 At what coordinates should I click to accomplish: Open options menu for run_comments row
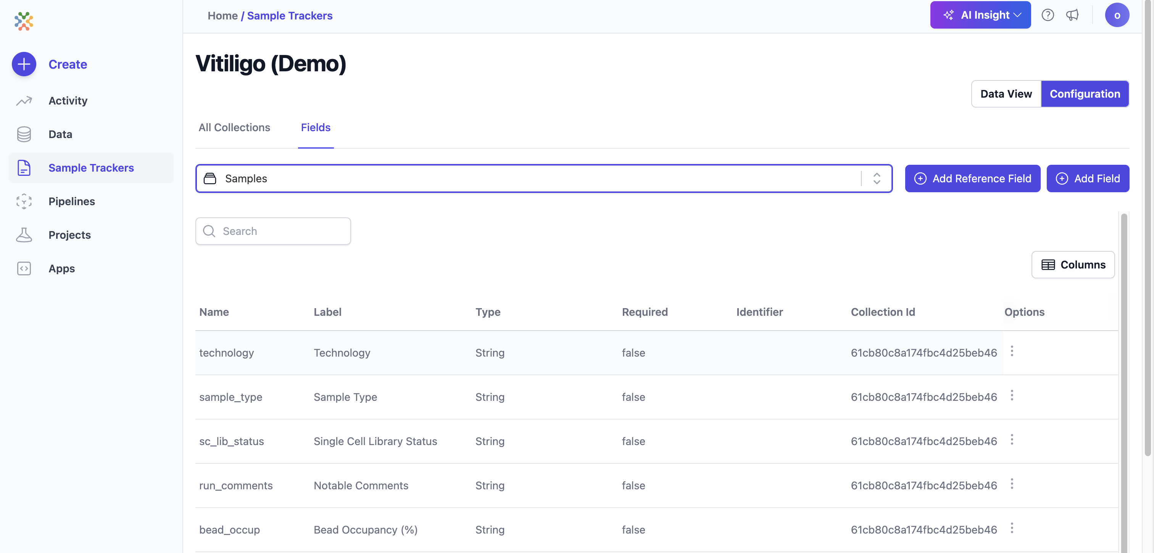[1012, 484]
